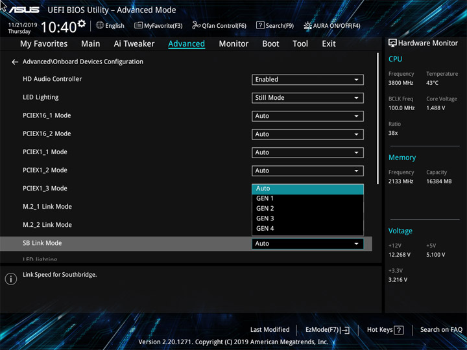Open the Ai Tweaker tab
Image resolution: width=467 pixels, height=350 pixels.
[134, 44]
